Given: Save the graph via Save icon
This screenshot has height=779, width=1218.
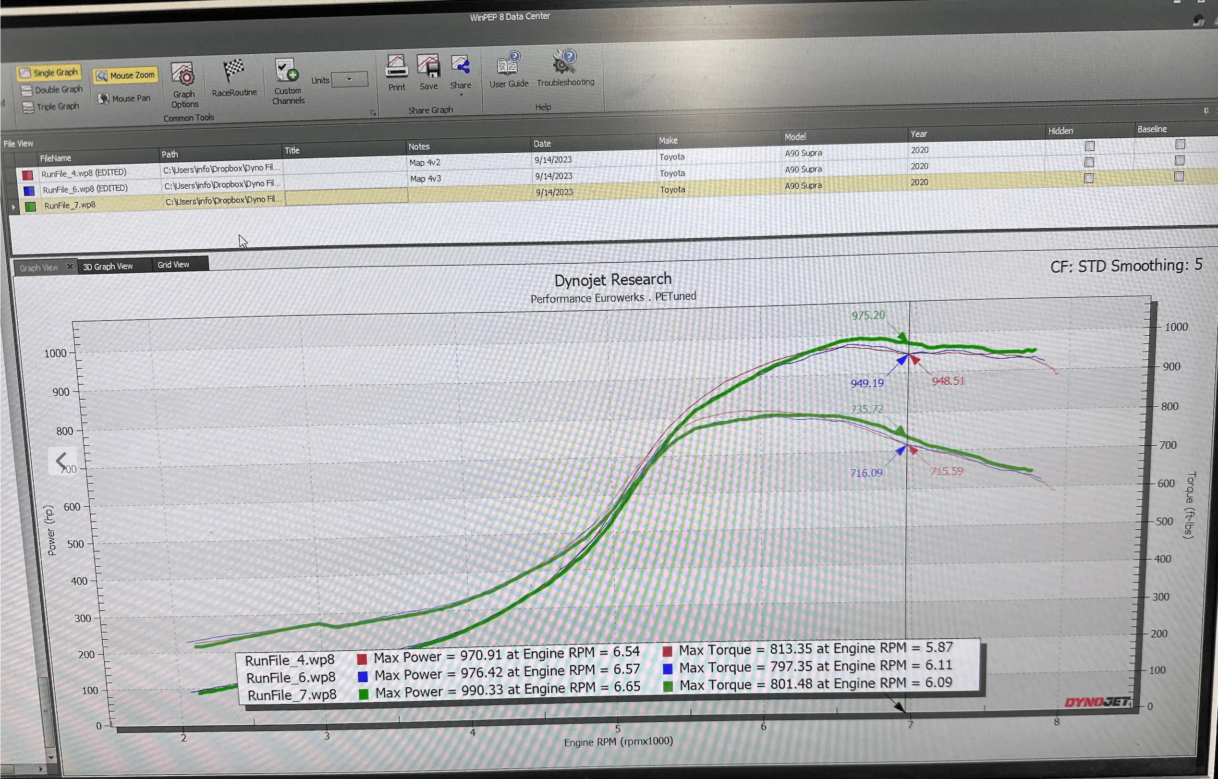Looking at the screenshot, I should click(428, 73).
